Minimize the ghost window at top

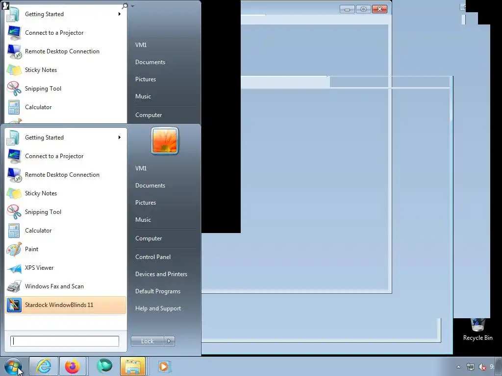(x=348, y=9)
